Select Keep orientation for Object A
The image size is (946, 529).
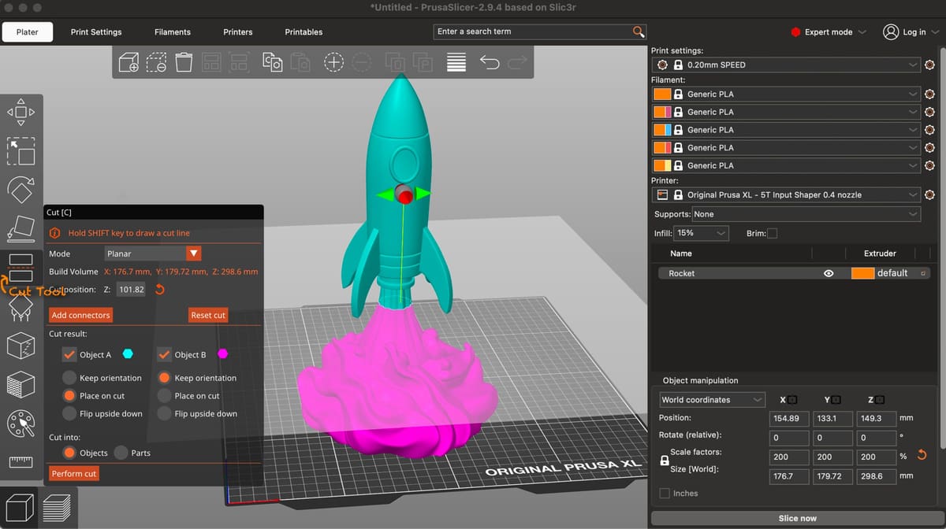pyautogui.click(x=69, y=378)
